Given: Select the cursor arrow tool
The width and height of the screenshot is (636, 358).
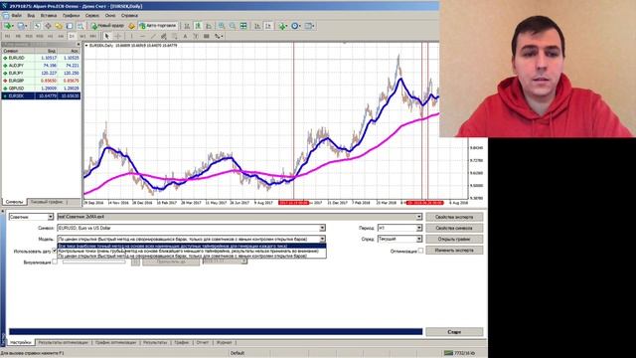Looking at the screenshot, I should 107,36.
